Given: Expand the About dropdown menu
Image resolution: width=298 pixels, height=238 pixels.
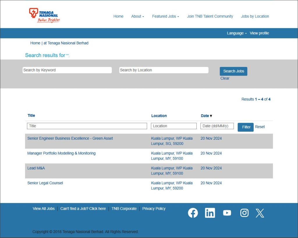Looking at the screenshot, I should pos(137,16).
